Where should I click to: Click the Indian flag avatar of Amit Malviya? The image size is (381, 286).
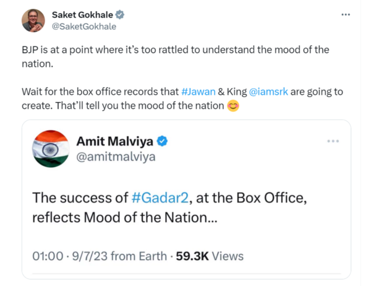pyautogui.click(x=49, y=149)
